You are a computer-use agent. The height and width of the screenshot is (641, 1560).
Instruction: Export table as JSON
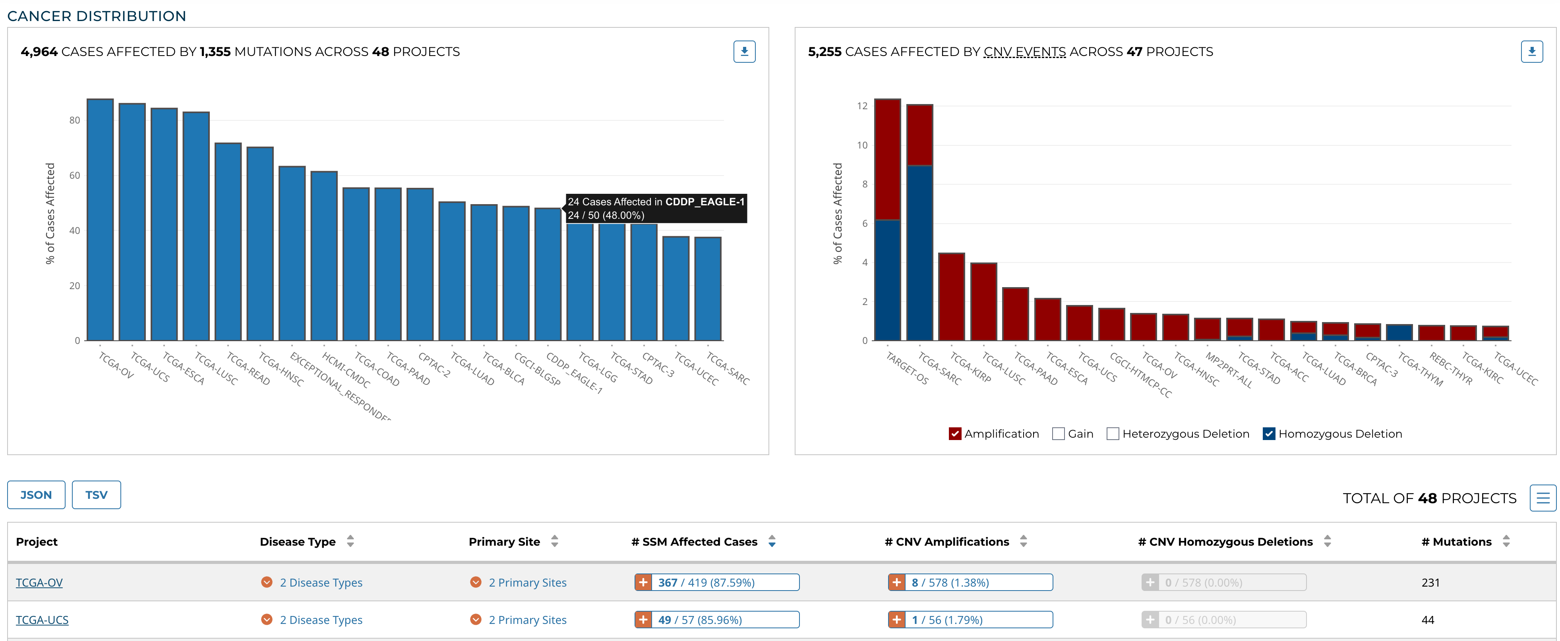tap(36, 494)
